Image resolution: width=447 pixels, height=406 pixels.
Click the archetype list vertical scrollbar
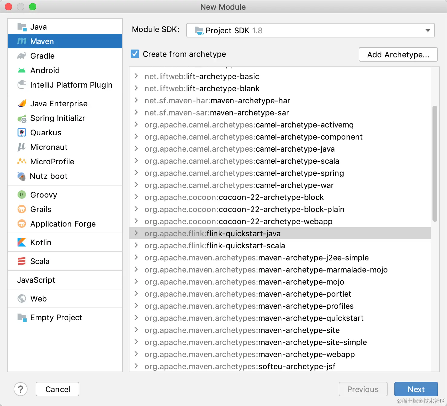(435, 163)
